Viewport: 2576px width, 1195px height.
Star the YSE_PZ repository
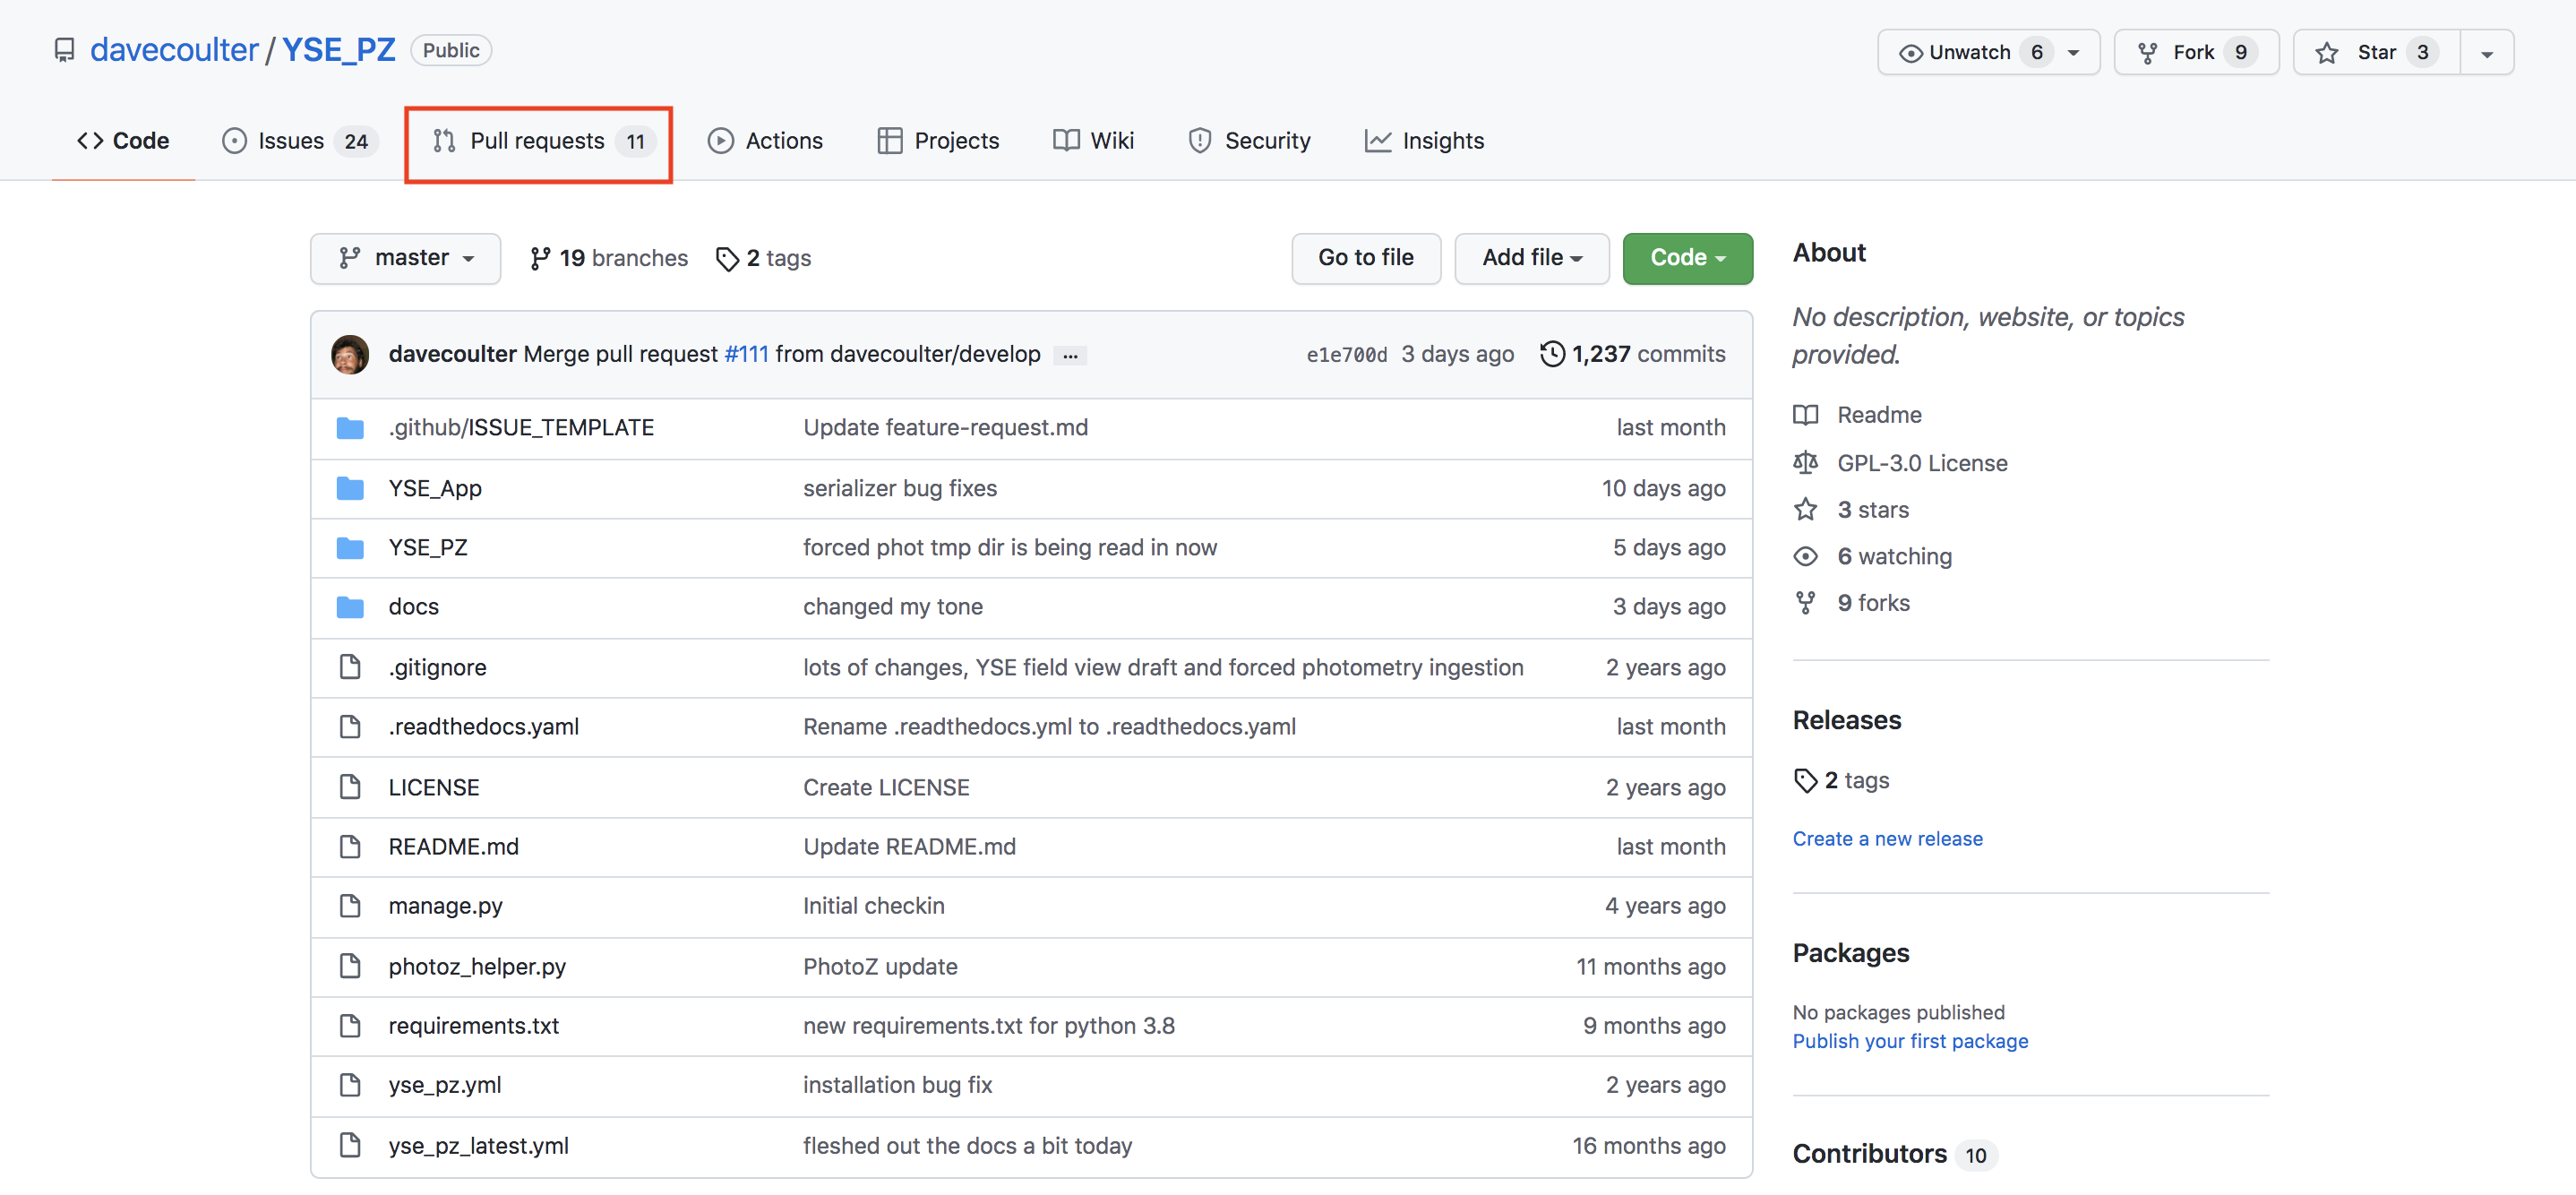click(2376, 52)
